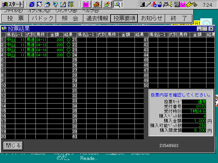Click the last quick launch star icon
Screen dimensions: 218x163
point(71,4)
